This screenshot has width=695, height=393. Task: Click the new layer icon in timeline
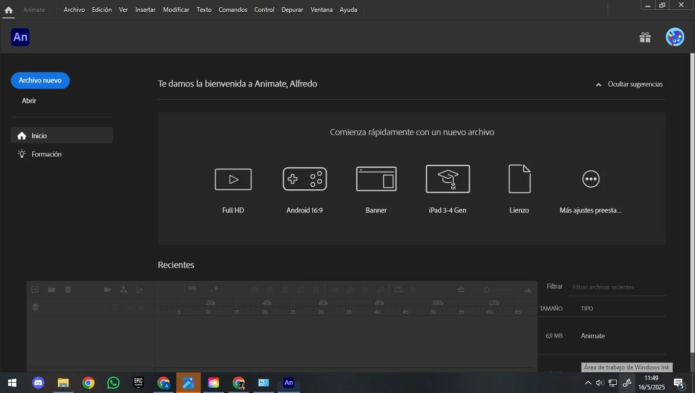point(35,290)
